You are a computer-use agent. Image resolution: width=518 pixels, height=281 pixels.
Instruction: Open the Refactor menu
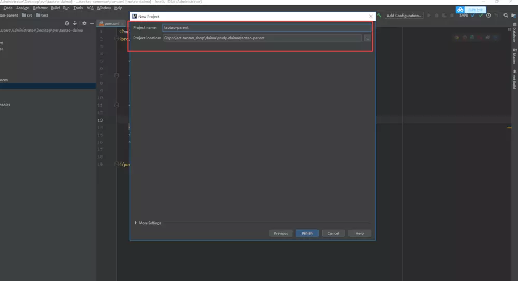[x=40, y=8]
